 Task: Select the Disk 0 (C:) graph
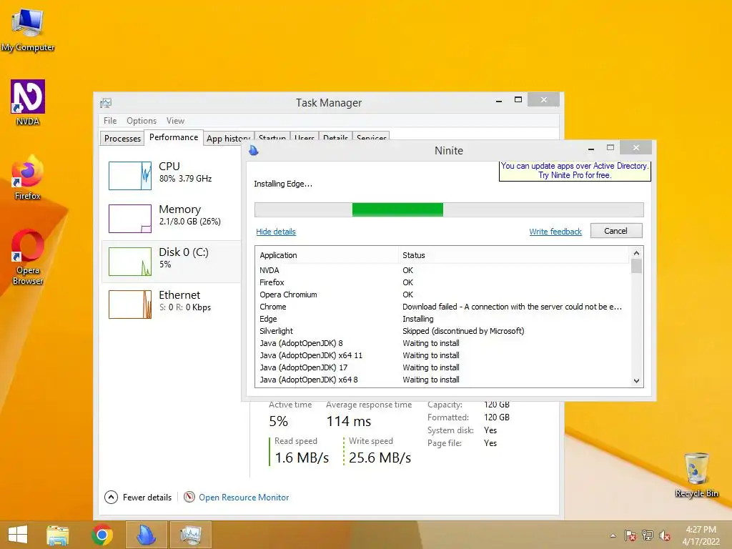pyautogui.click(x=130, y=262)
